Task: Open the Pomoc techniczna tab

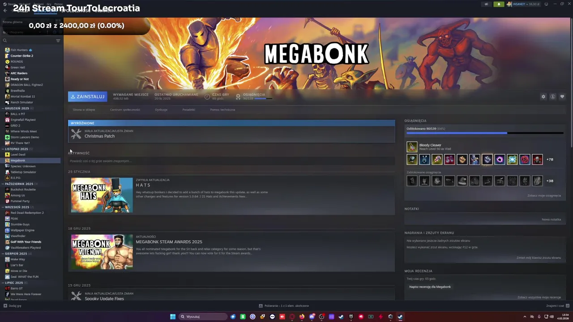Action: (x=222, y=110)
